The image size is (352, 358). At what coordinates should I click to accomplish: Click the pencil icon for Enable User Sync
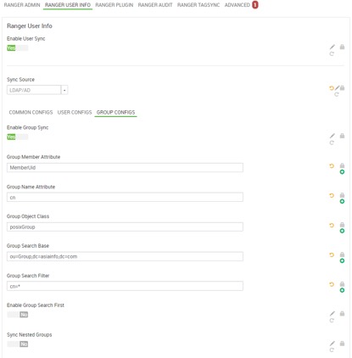[x=332, y=47]
